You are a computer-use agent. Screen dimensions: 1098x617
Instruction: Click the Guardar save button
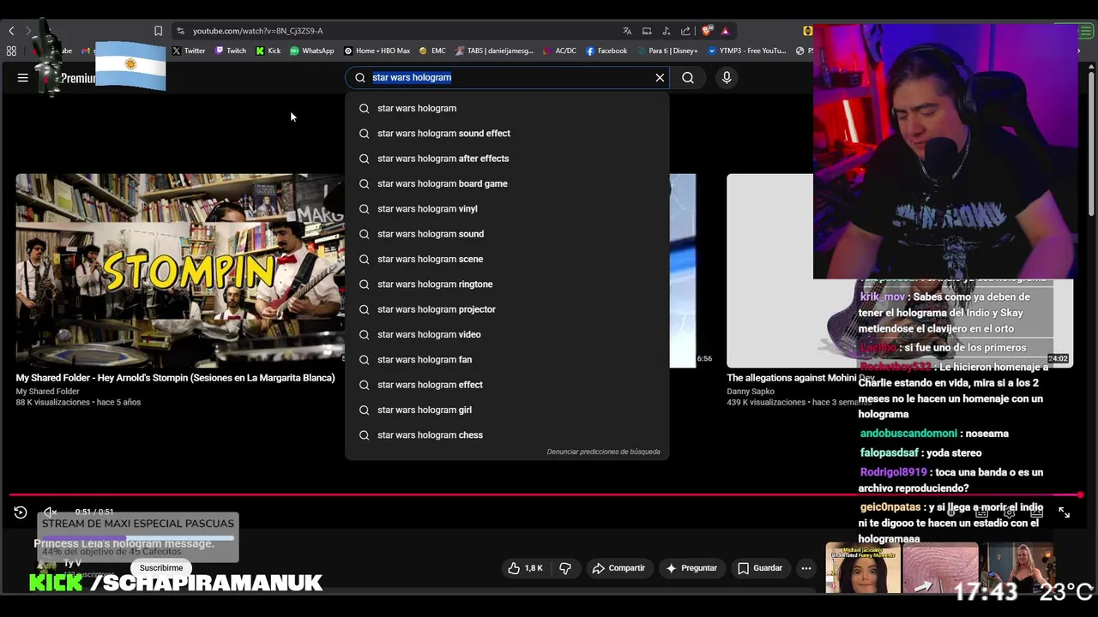tap(760, 568)
